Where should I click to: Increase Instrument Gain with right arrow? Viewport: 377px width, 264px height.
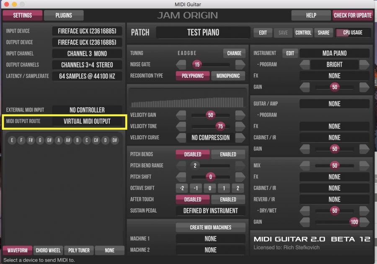364,87
